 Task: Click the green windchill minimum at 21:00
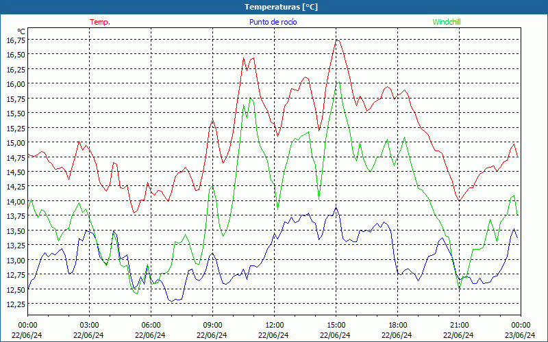(x=459, y=289)
